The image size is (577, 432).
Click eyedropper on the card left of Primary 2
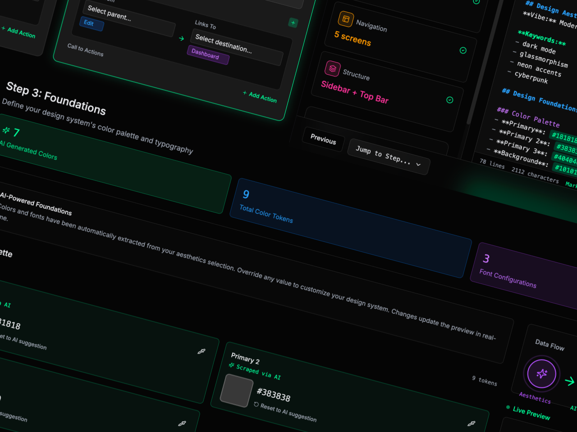tap(201, 351)
